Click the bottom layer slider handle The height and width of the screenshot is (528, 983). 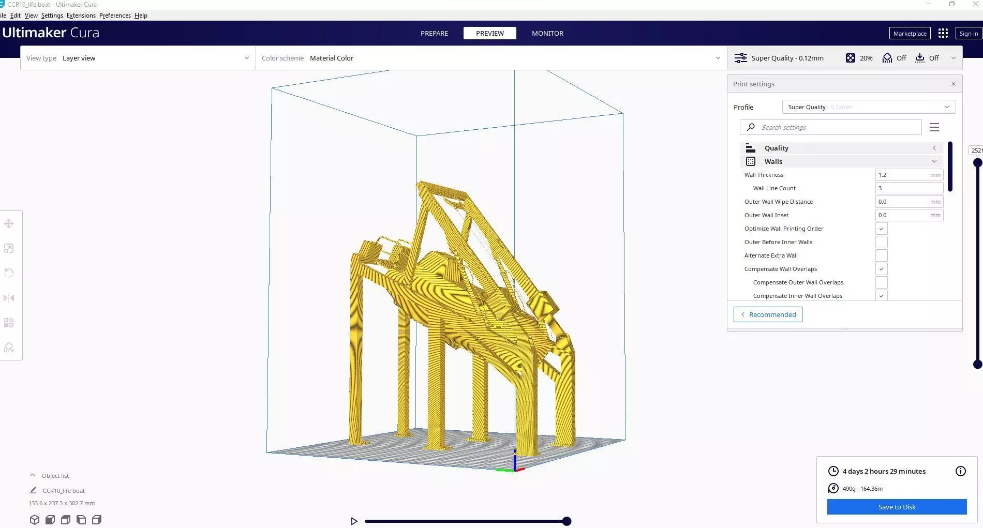tap(977, 364)
